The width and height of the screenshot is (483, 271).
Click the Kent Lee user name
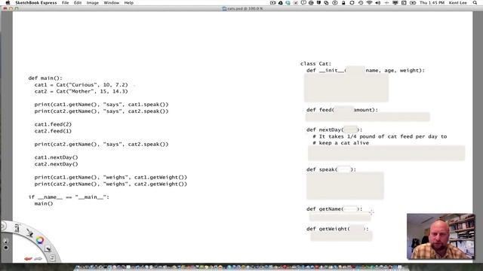(458, 3)
